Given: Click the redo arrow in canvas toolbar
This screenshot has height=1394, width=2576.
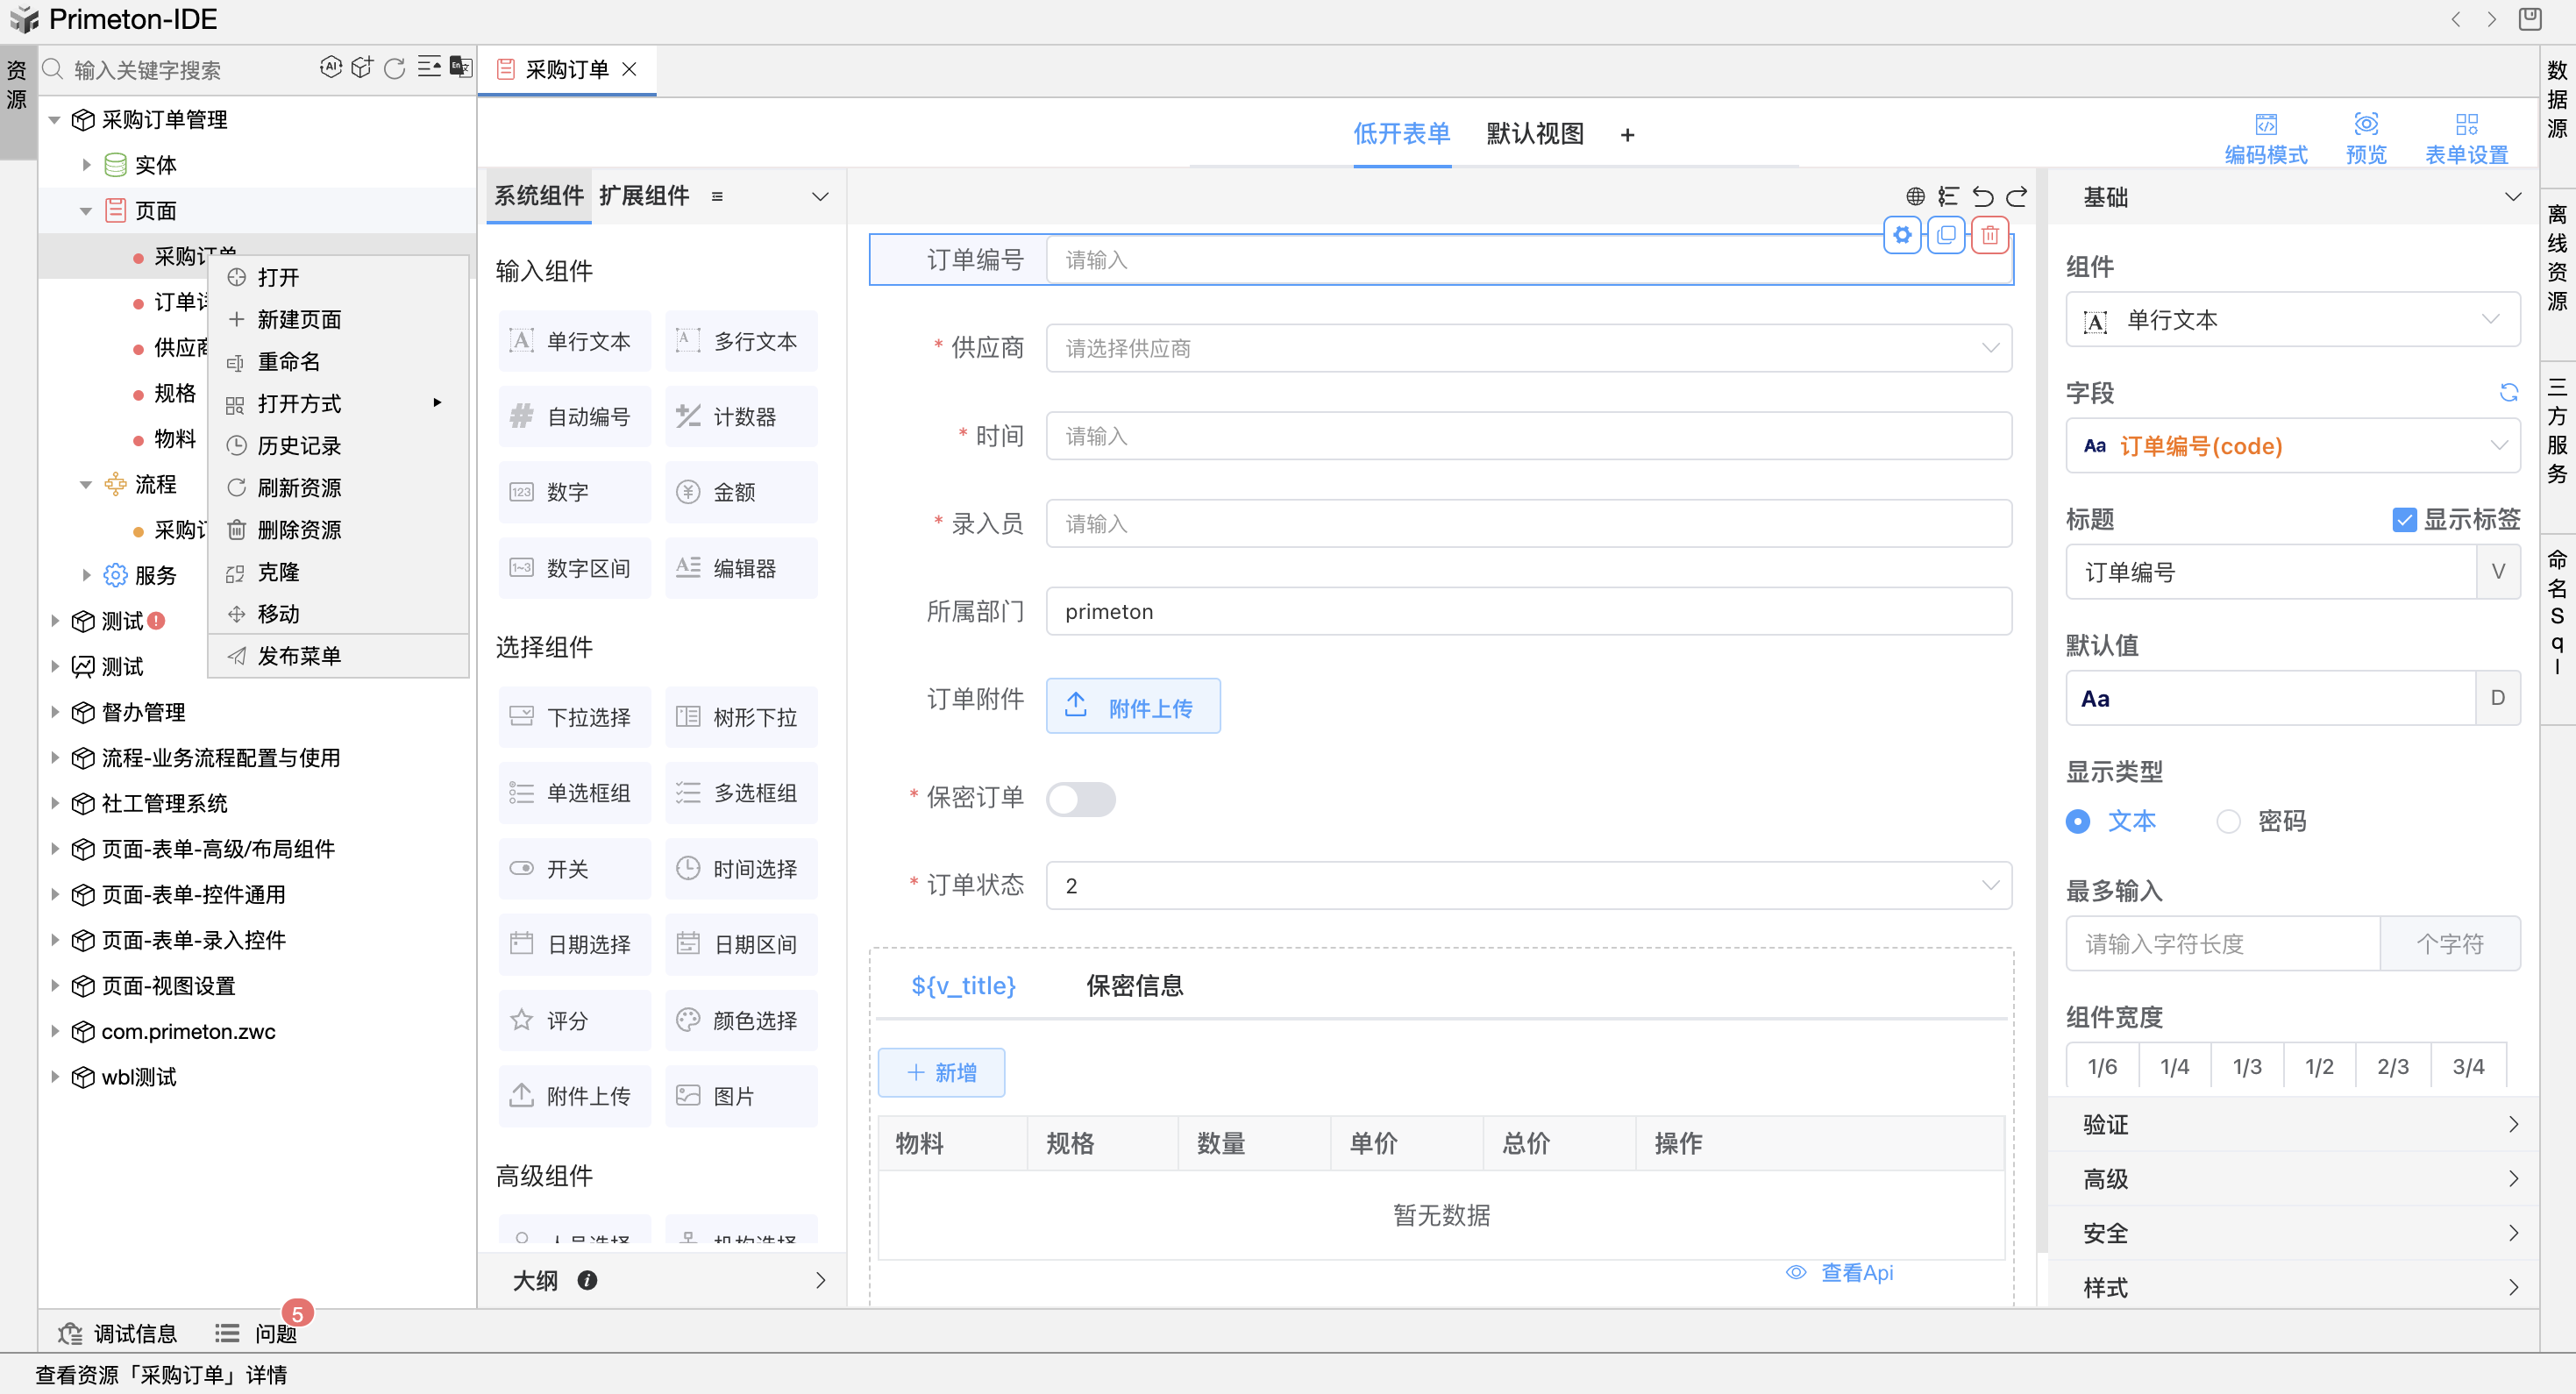Looking at the screenshot, I should (x=2017, y=196).
